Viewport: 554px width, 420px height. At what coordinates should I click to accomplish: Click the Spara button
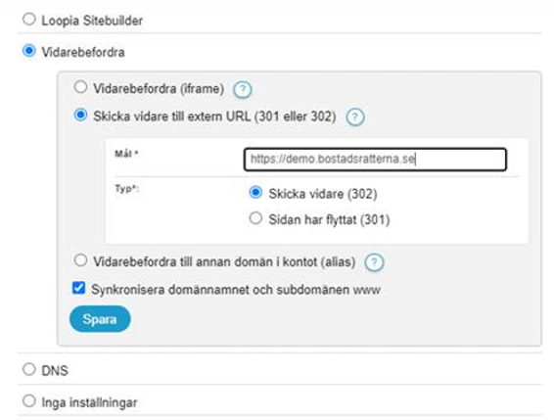click(100, 319)
